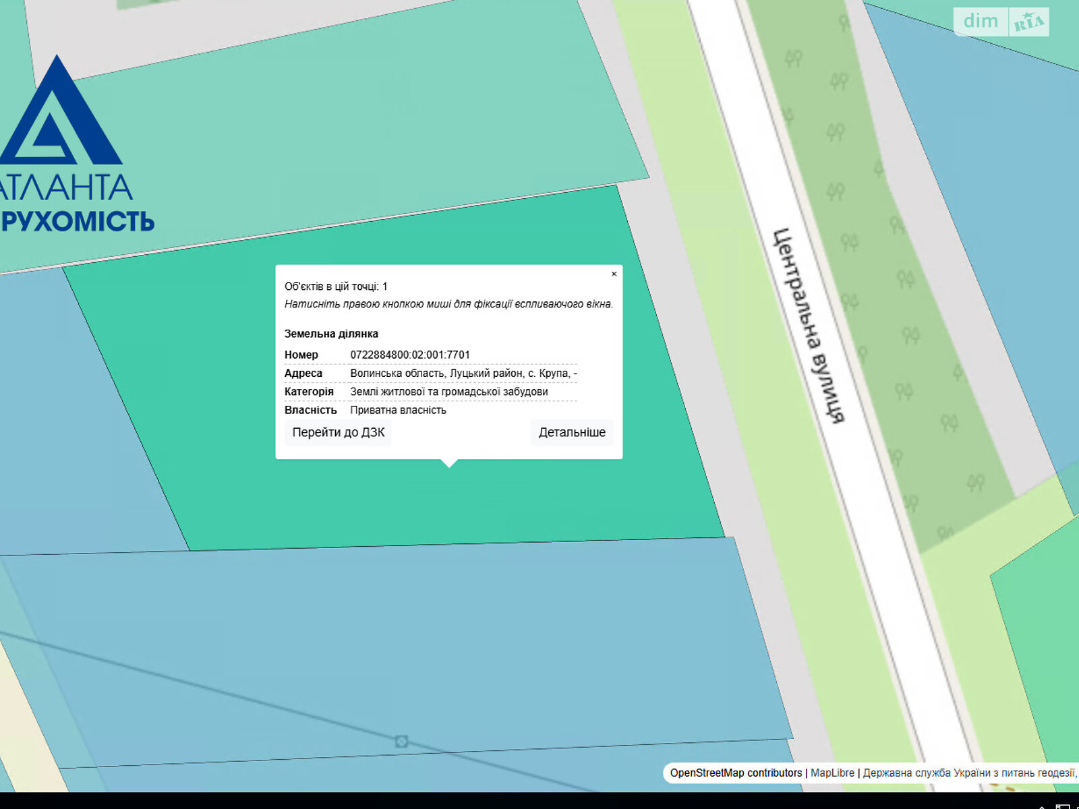1079x809 pixels.
Task: Click the dim RIA watermark logo
Action: [x=1001, y=22]
